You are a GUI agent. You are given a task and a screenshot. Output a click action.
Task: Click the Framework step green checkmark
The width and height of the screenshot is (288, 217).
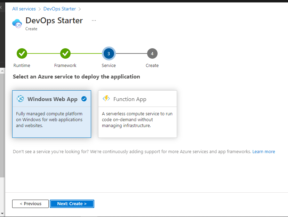point(65,53)
